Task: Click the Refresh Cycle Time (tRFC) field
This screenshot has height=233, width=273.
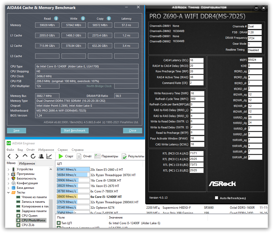Action: coord(197,99)
